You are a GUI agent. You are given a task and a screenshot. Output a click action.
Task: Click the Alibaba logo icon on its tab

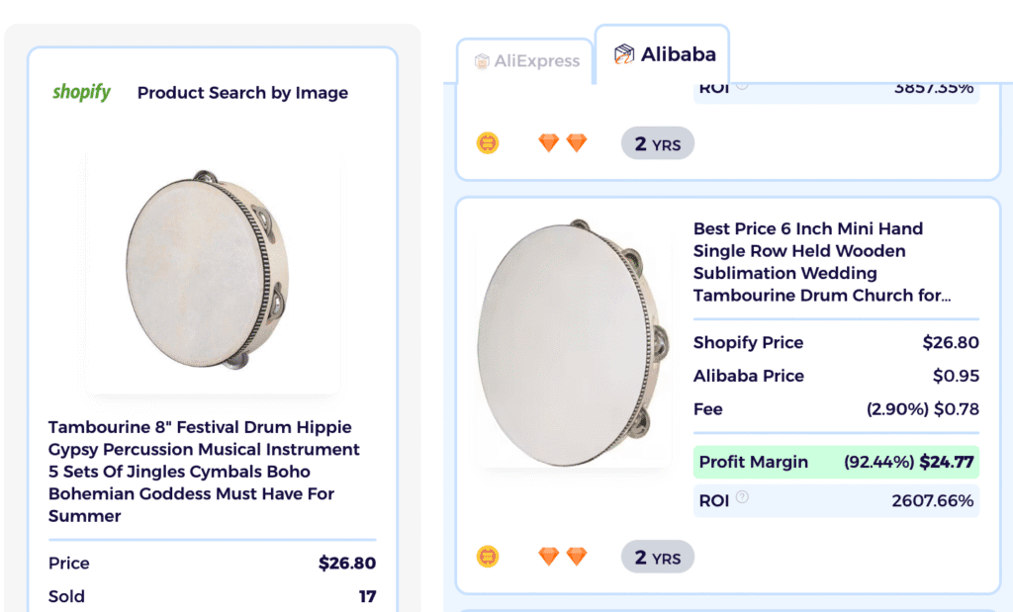626,54
